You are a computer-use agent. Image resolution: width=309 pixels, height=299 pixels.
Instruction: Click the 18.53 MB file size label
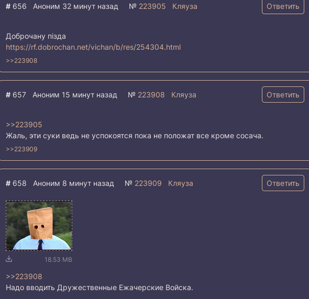[x=58, y=260]
